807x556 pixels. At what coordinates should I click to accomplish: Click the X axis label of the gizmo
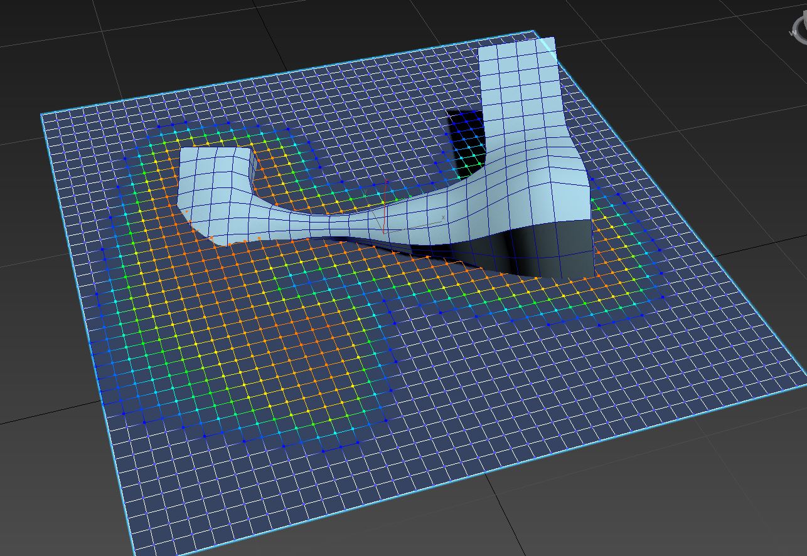tap(443, 218)
